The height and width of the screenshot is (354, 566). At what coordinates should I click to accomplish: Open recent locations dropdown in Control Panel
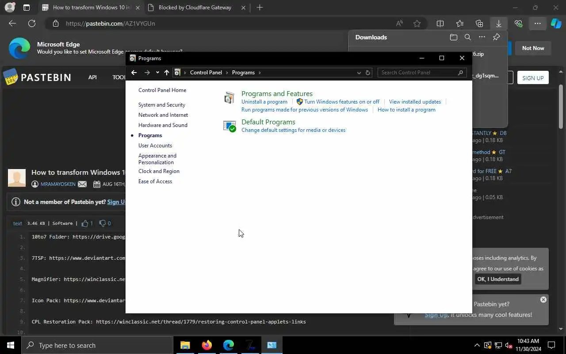[157, 73]
